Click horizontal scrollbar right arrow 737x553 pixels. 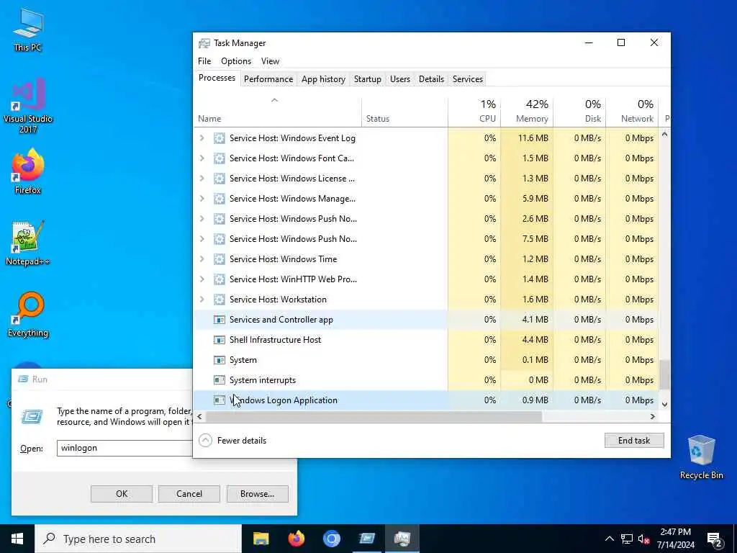coord(652,417)
